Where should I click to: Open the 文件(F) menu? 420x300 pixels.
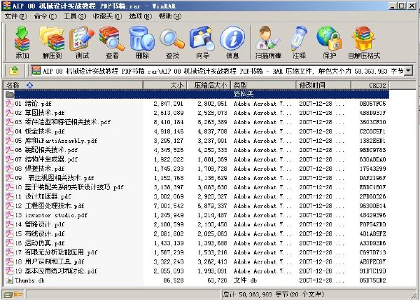coord(15,16)
